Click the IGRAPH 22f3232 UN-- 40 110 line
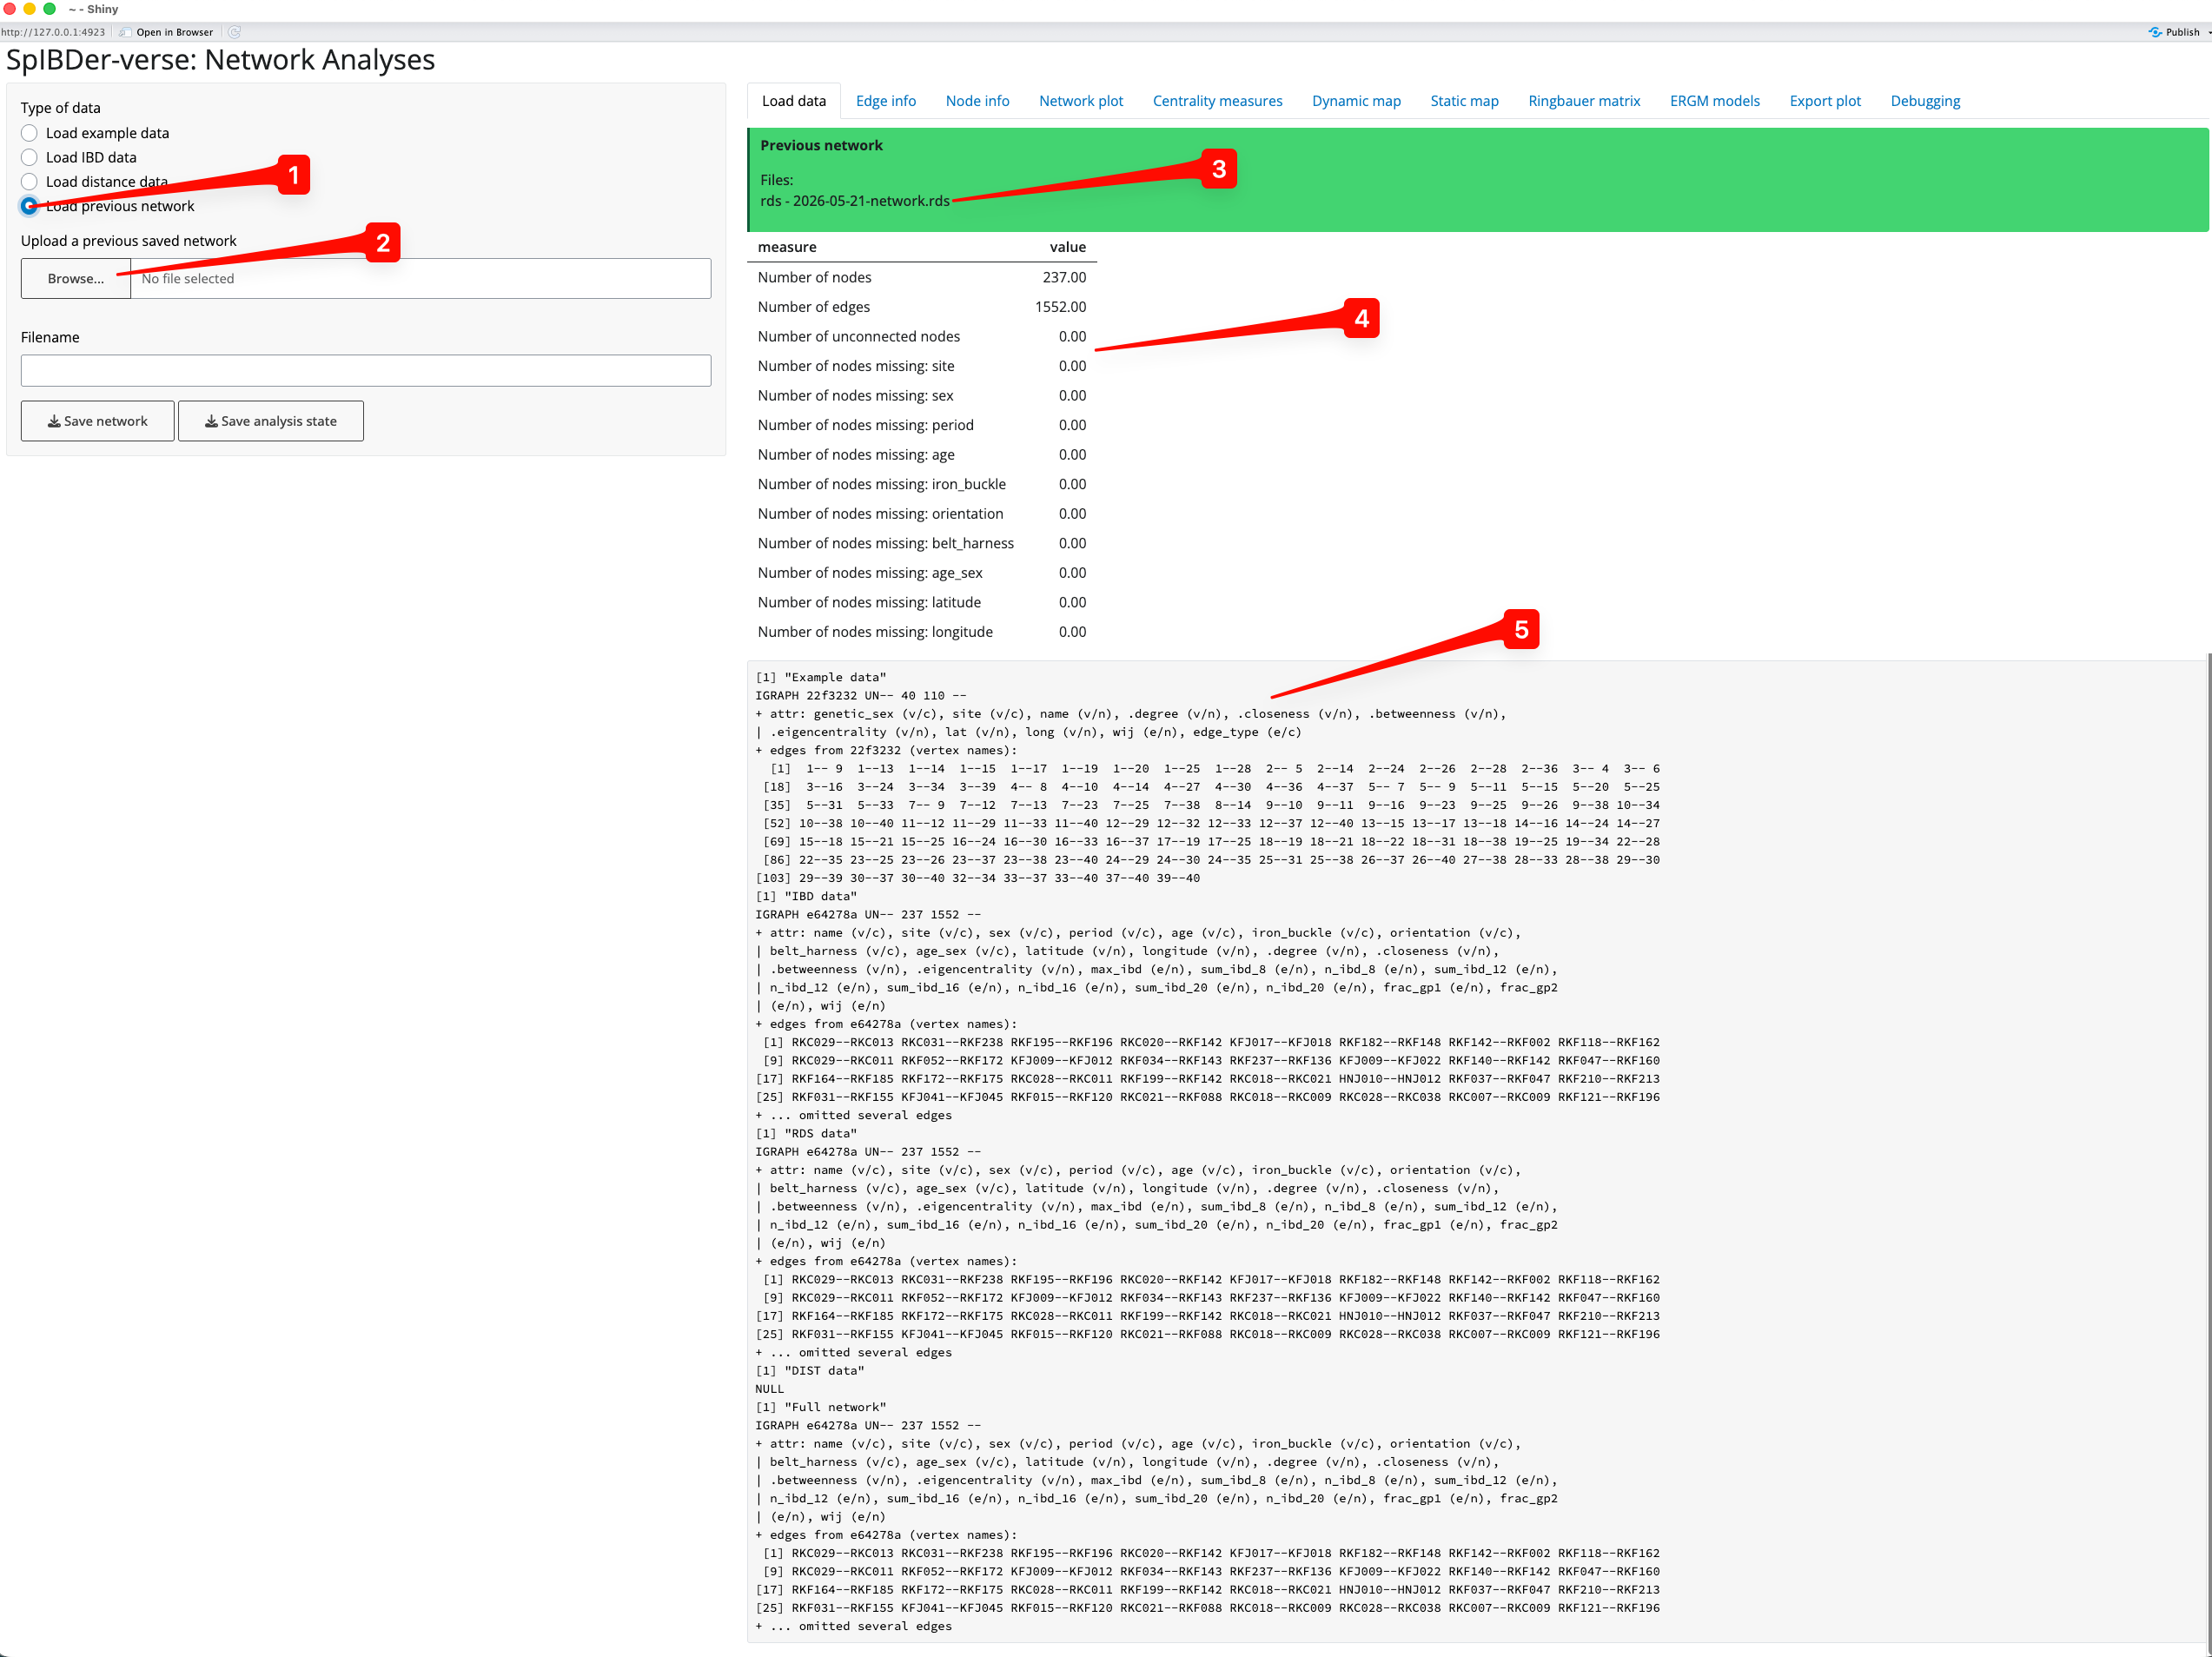This screenshot has height=1657, width=2212. (861, 695)
